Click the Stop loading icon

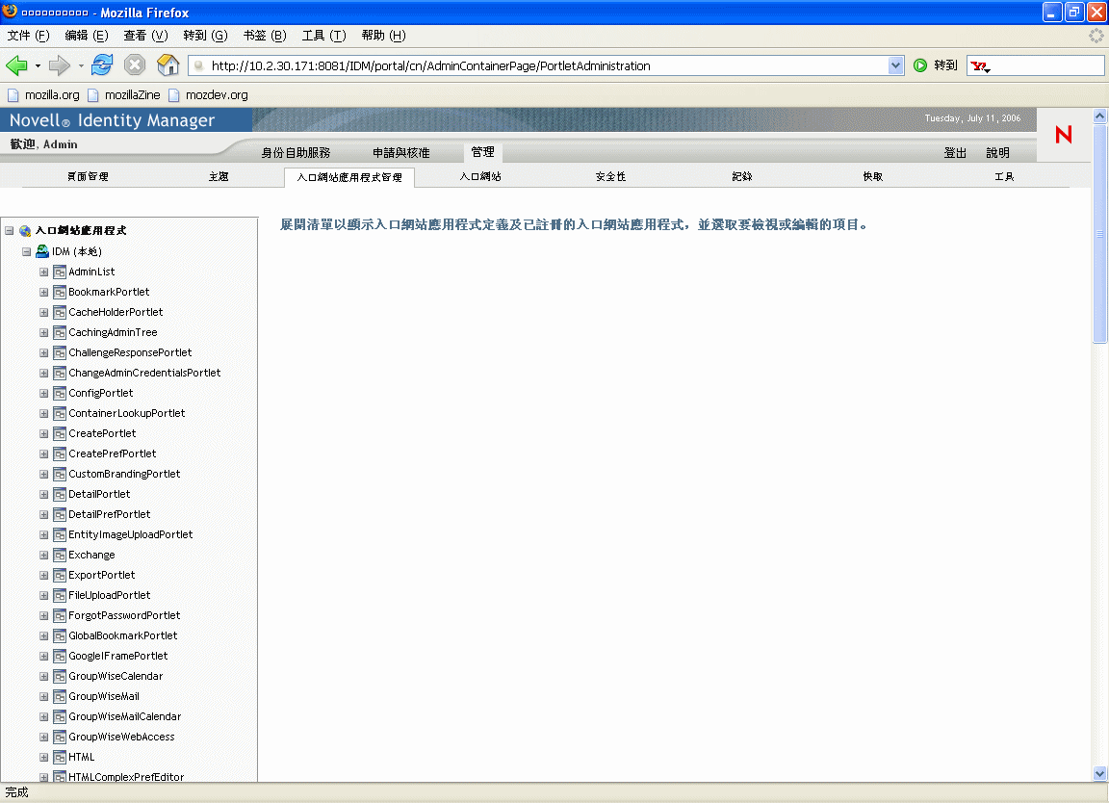point(135,65)
